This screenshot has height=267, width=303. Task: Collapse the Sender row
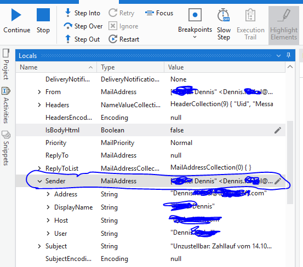39,181
